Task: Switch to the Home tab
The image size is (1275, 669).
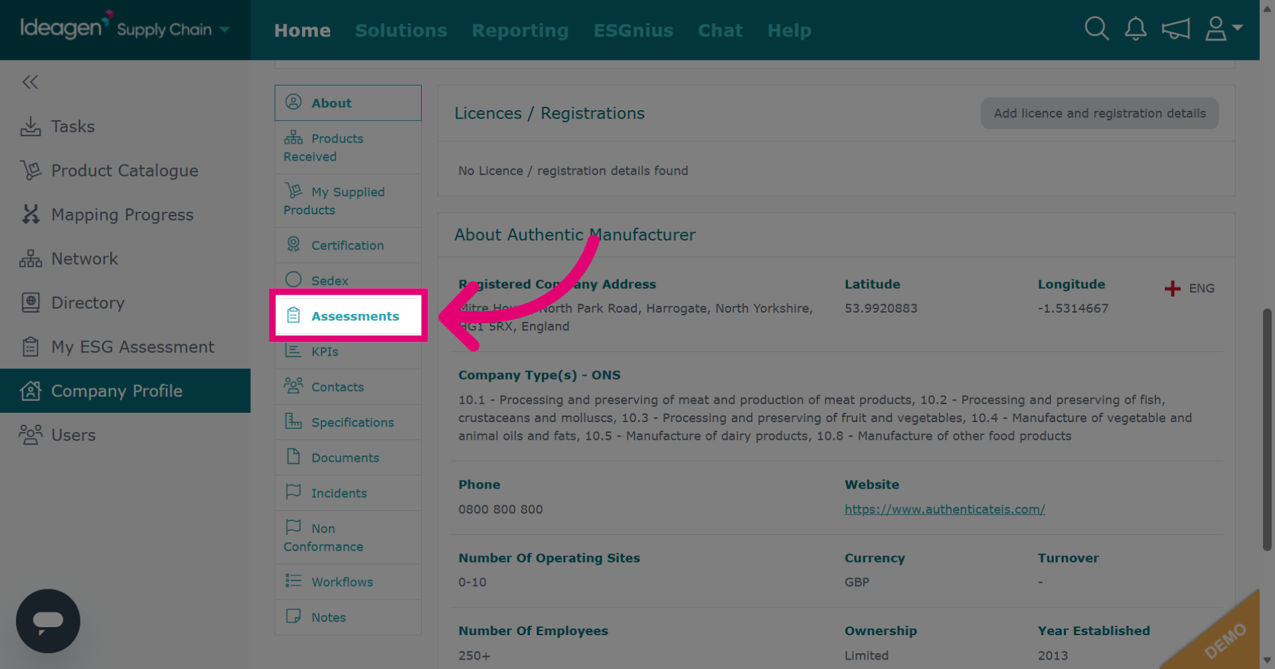Action: click(x=302, y=31)
